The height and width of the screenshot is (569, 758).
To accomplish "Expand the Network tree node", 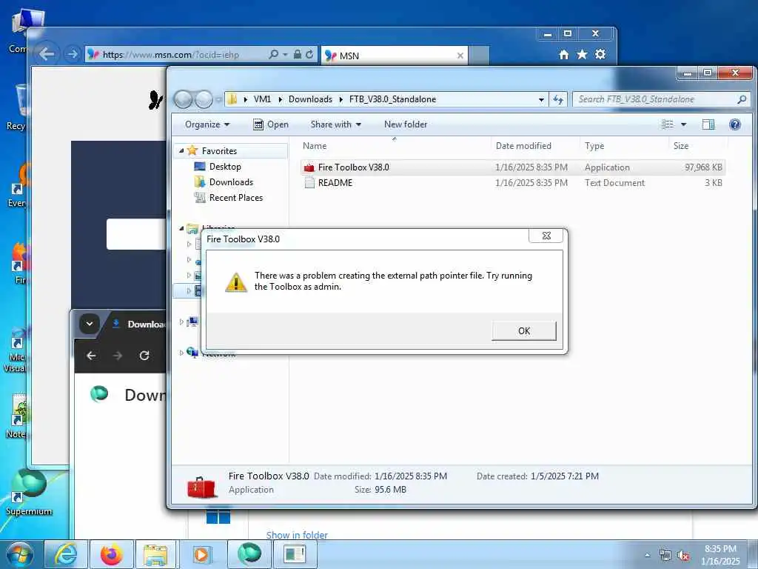I will coord(181,352).
